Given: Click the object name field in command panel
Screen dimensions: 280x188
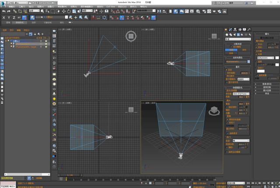Looking at the screenshot, I should coord(236,62).
